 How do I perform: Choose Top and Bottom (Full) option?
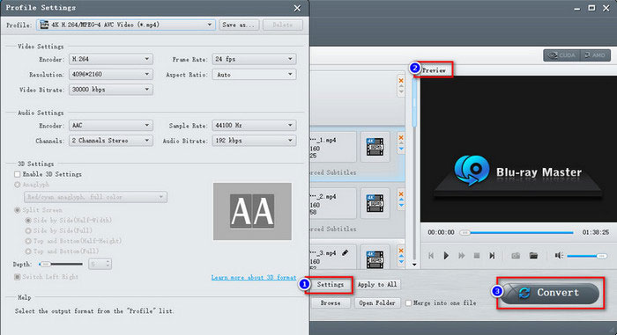28,251
